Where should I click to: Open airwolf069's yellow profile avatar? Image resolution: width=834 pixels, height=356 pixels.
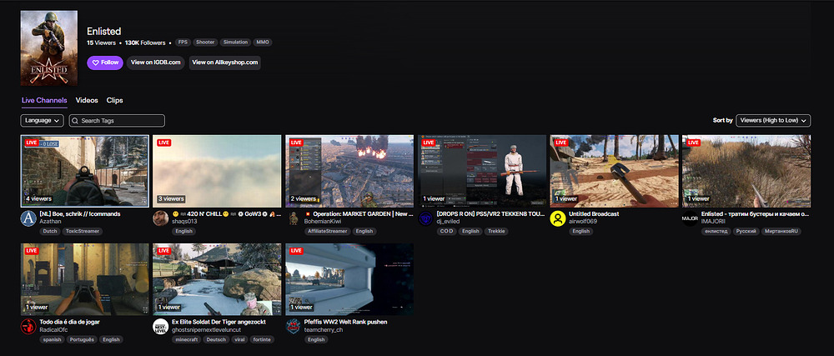pos(558,218)
